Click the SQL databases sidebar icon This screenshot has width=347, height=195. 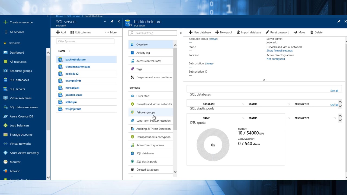(x=5, y=80)
